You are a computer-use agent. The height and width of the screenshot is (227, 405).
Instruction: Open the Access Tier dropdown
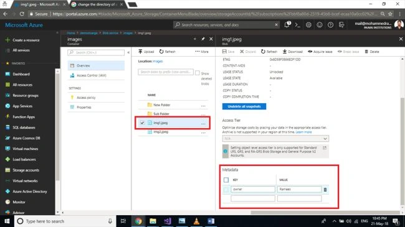(x=275, y=139)
